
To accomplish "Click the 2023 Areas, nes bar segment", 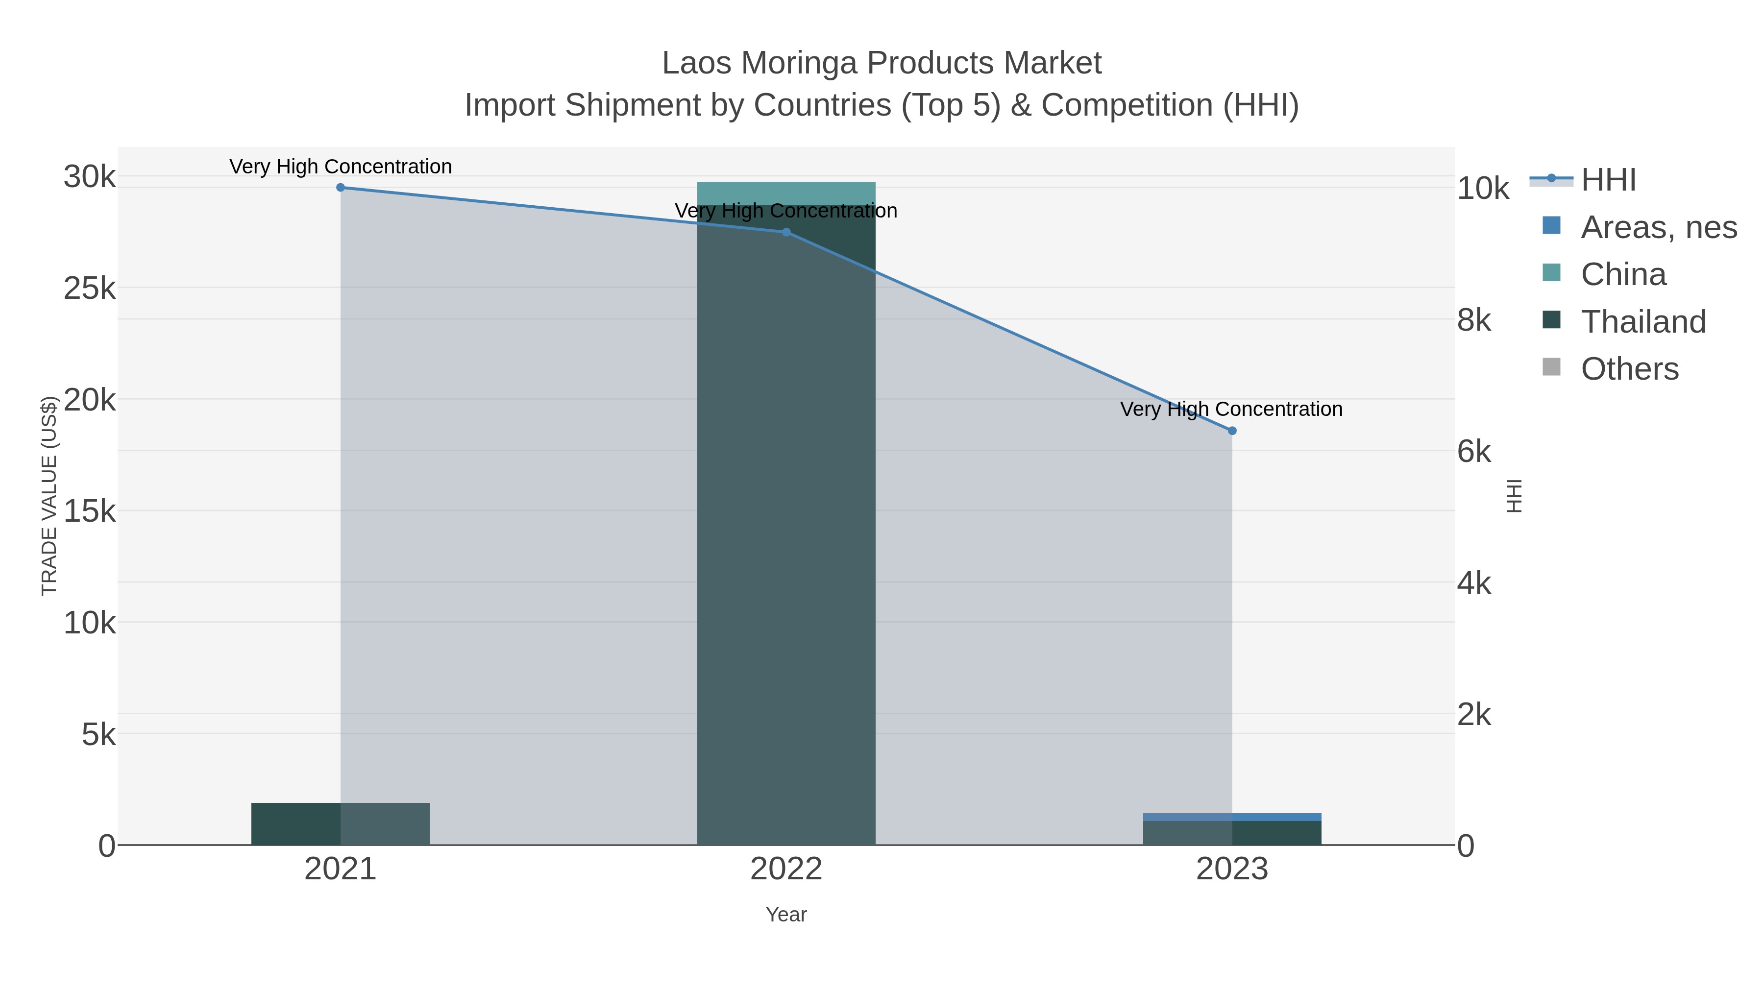I will pyautogui.click(x=1232, y=818).
